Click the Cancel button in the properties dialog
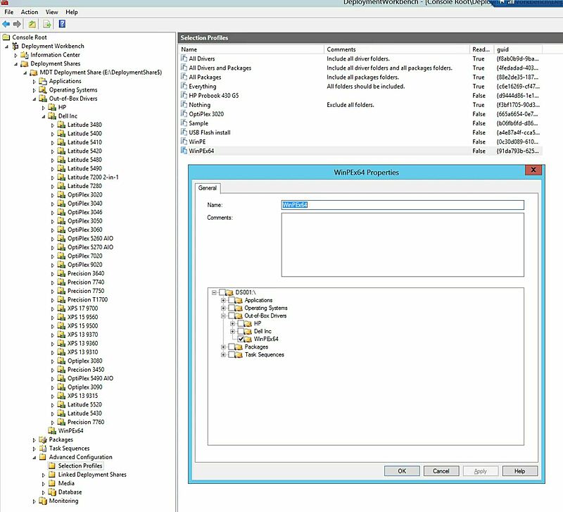Viewport: 563px width, 512px height. point(441,470)
